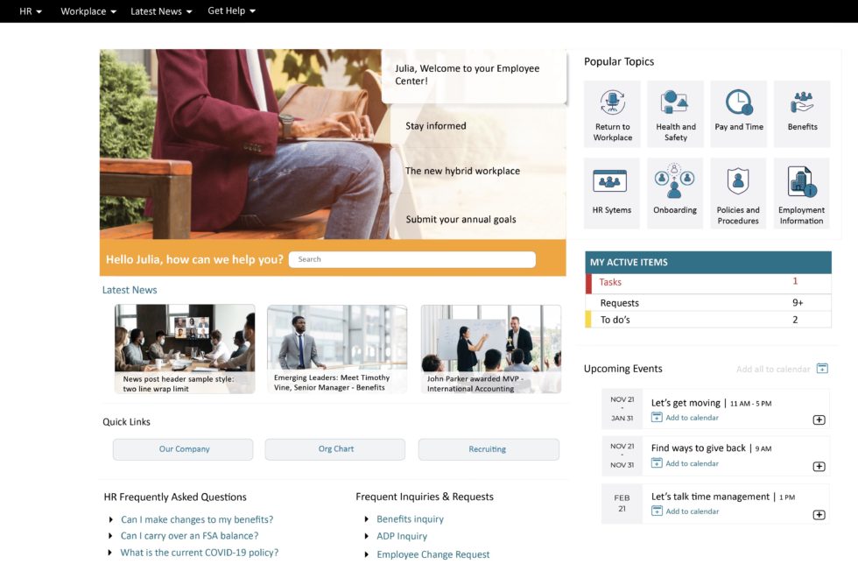Open the Return to Workplace topic icon
858x564 pixels.
pyautogui.click(x=611, y=112)
